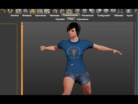Viewport: 138px width, 104px height.
Task: Select the Esqueleto sub-tab
Action: pos(60,19)
